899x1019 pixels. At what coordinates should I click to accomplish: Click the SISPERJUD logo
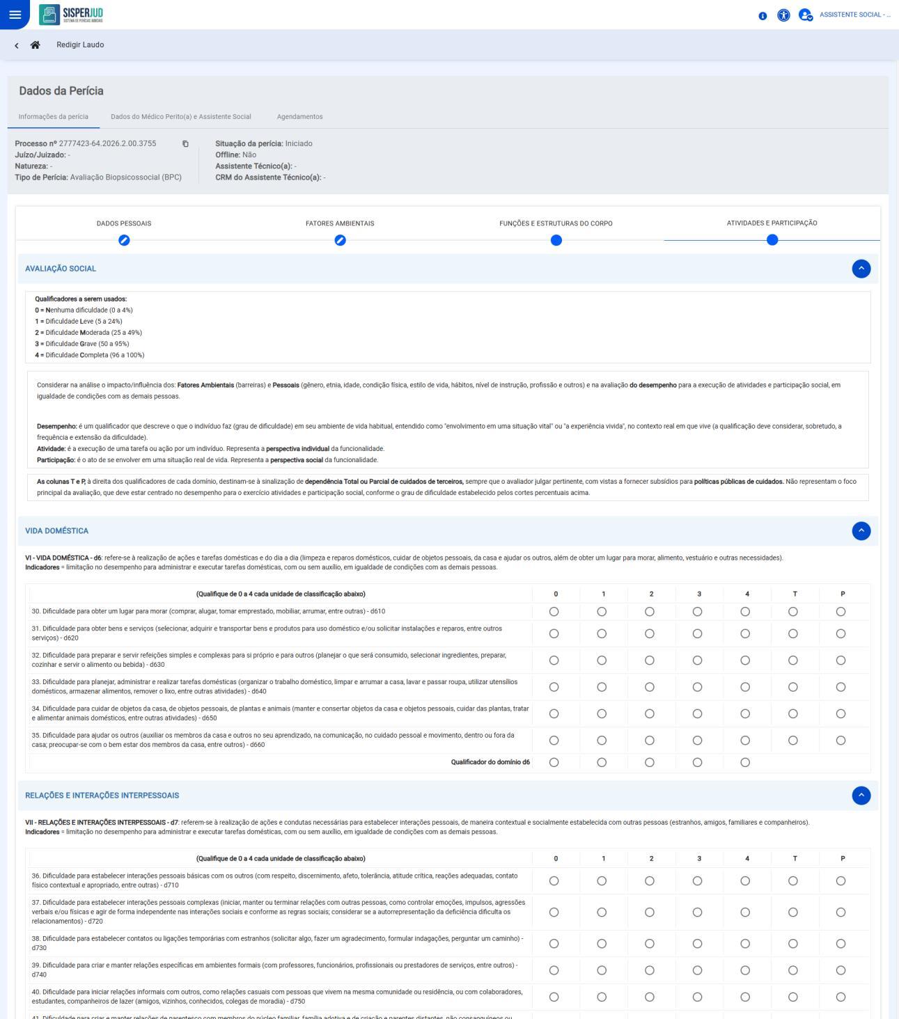tap(71, 15)
